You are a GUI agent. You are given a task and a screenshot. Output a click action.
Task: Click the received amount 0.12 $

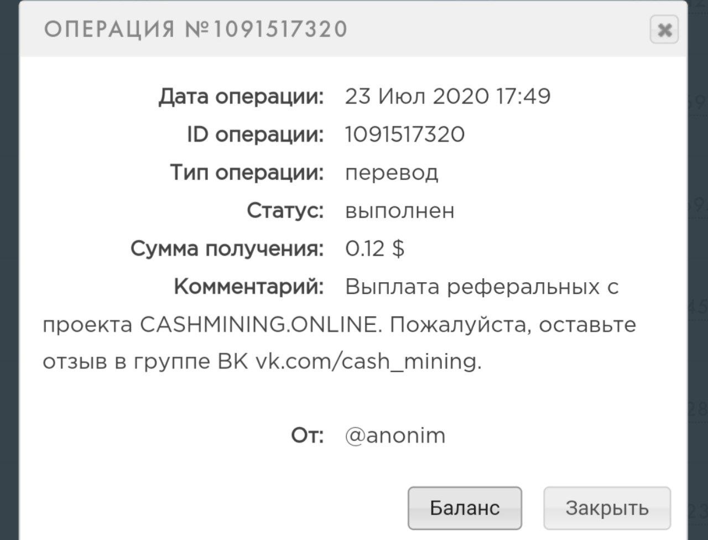click(374, 249)
